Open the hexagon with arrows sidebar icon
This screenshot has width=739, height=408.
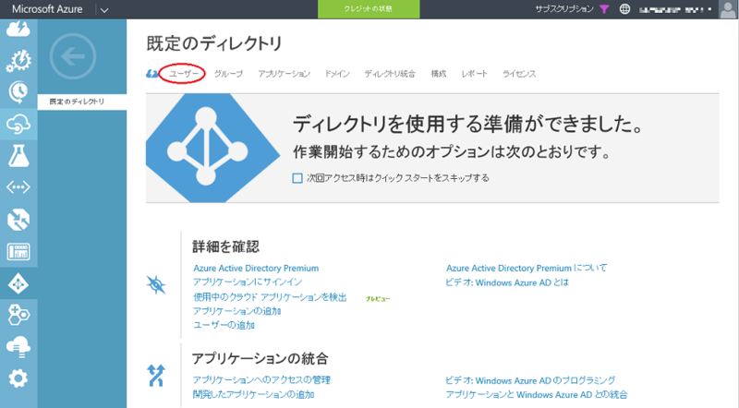click(x=18, y=220)
